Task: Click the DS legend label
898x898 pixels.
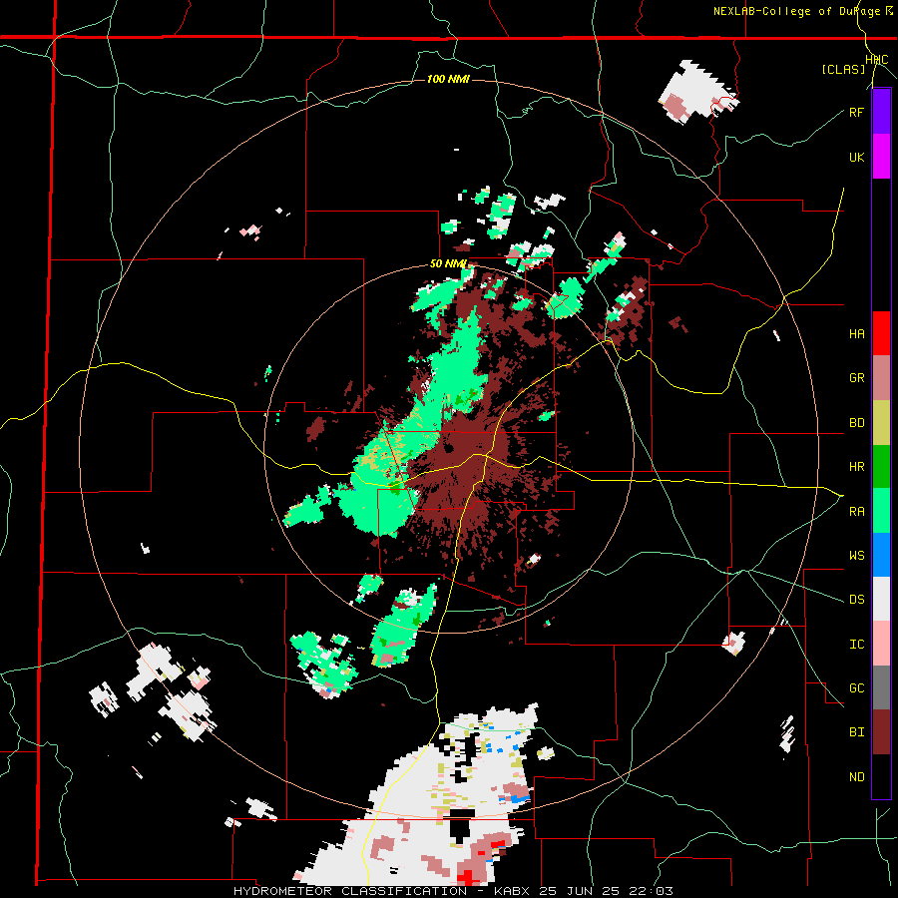Action: (856, 600)
